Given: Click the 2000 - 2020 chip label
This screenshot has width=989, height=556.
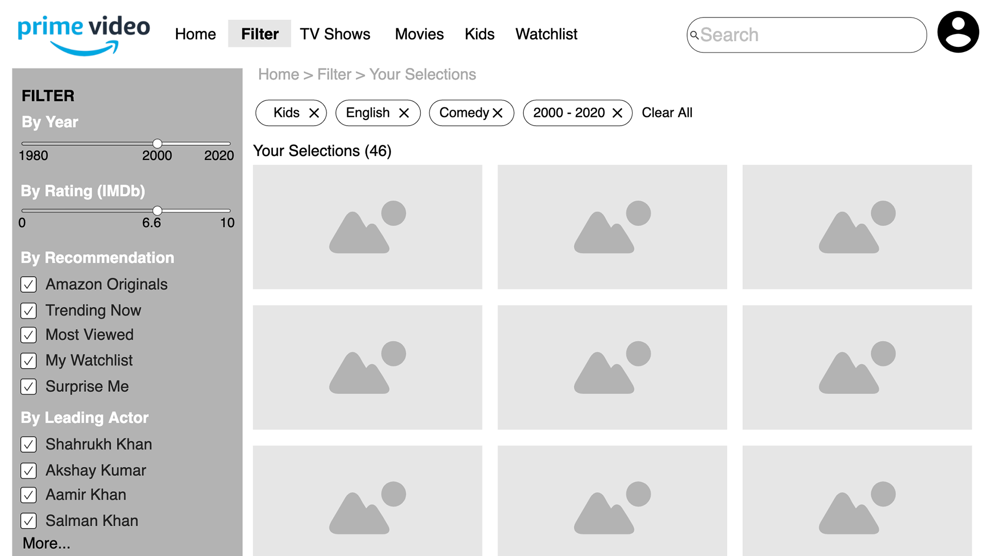Looking at the screenshot, I should click(x=569, y=113).
